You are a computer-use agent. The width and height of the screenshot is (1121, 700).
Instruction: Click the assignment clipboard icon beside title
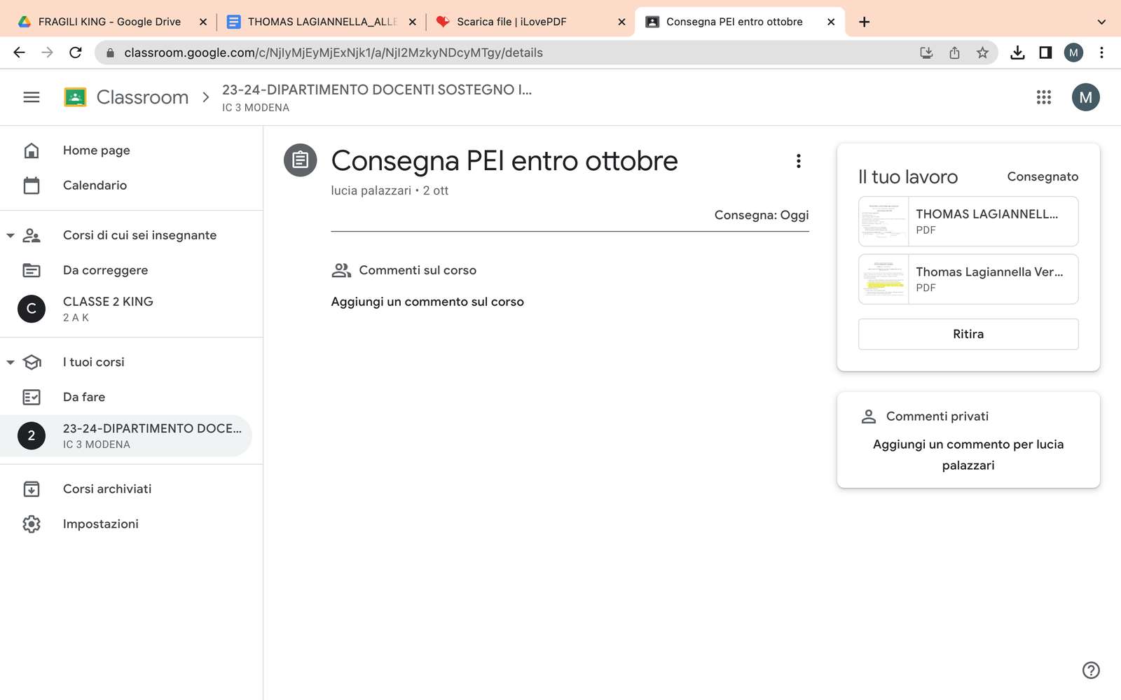tap(300, 160)
